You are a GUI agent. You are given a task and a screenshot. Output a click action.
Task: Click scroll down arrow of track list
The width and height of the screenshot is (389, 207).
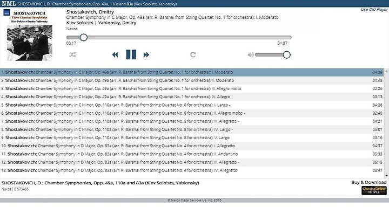pos(386,176)
